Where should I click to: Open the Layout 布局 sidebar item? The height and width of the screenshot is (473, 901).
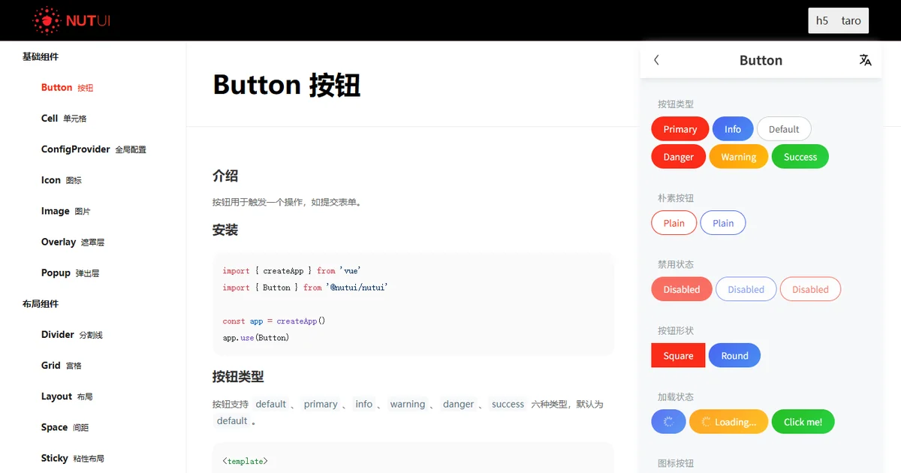pos(68,396)
